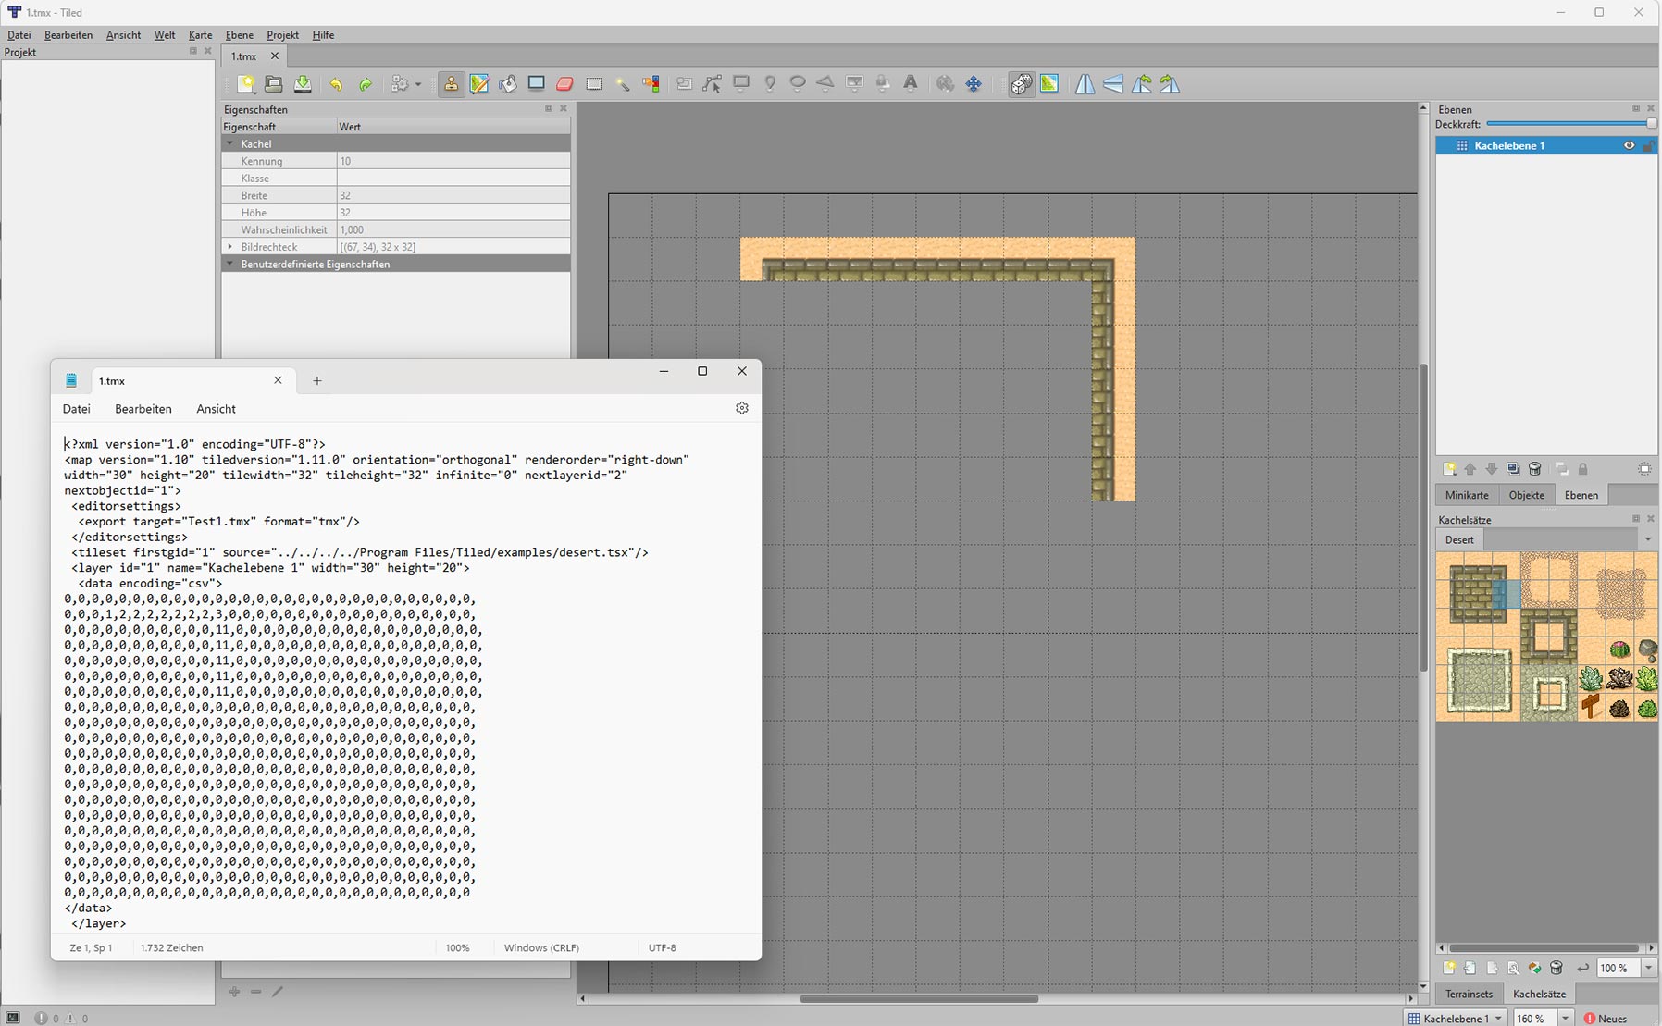Select the Shape Fill tool
The height and width of the screenshot is (1026, 1662).
[536, 84]
